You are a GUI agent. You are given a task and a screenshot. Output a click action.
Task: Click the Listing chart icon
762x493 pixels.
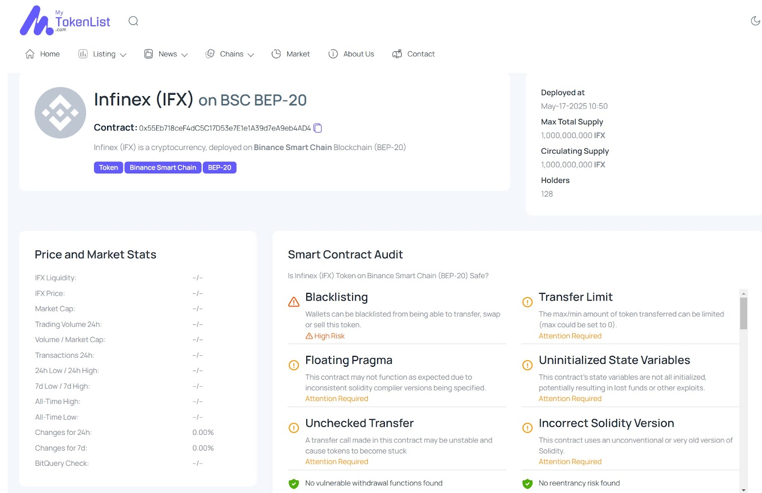point(83,54)
